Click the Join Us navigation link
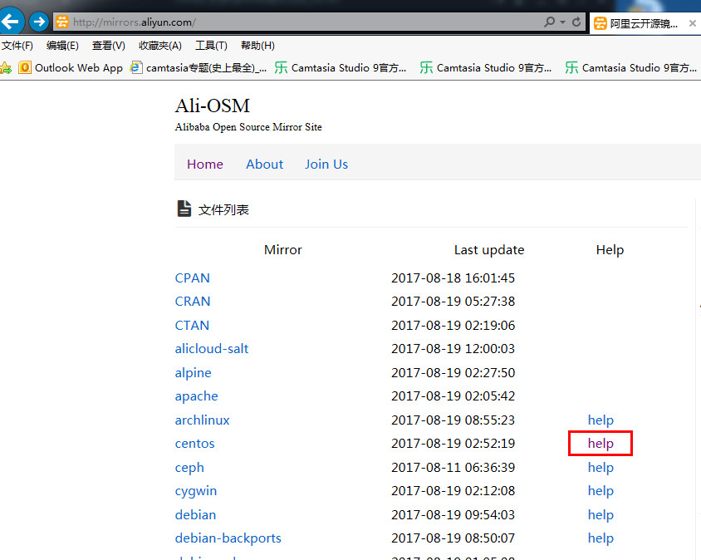 (326, 165)
